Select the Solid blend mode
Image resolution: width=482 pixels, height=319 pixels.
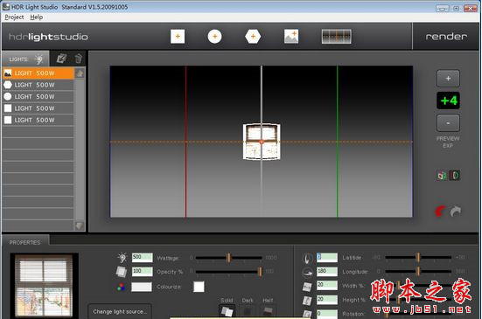(227, 311)
